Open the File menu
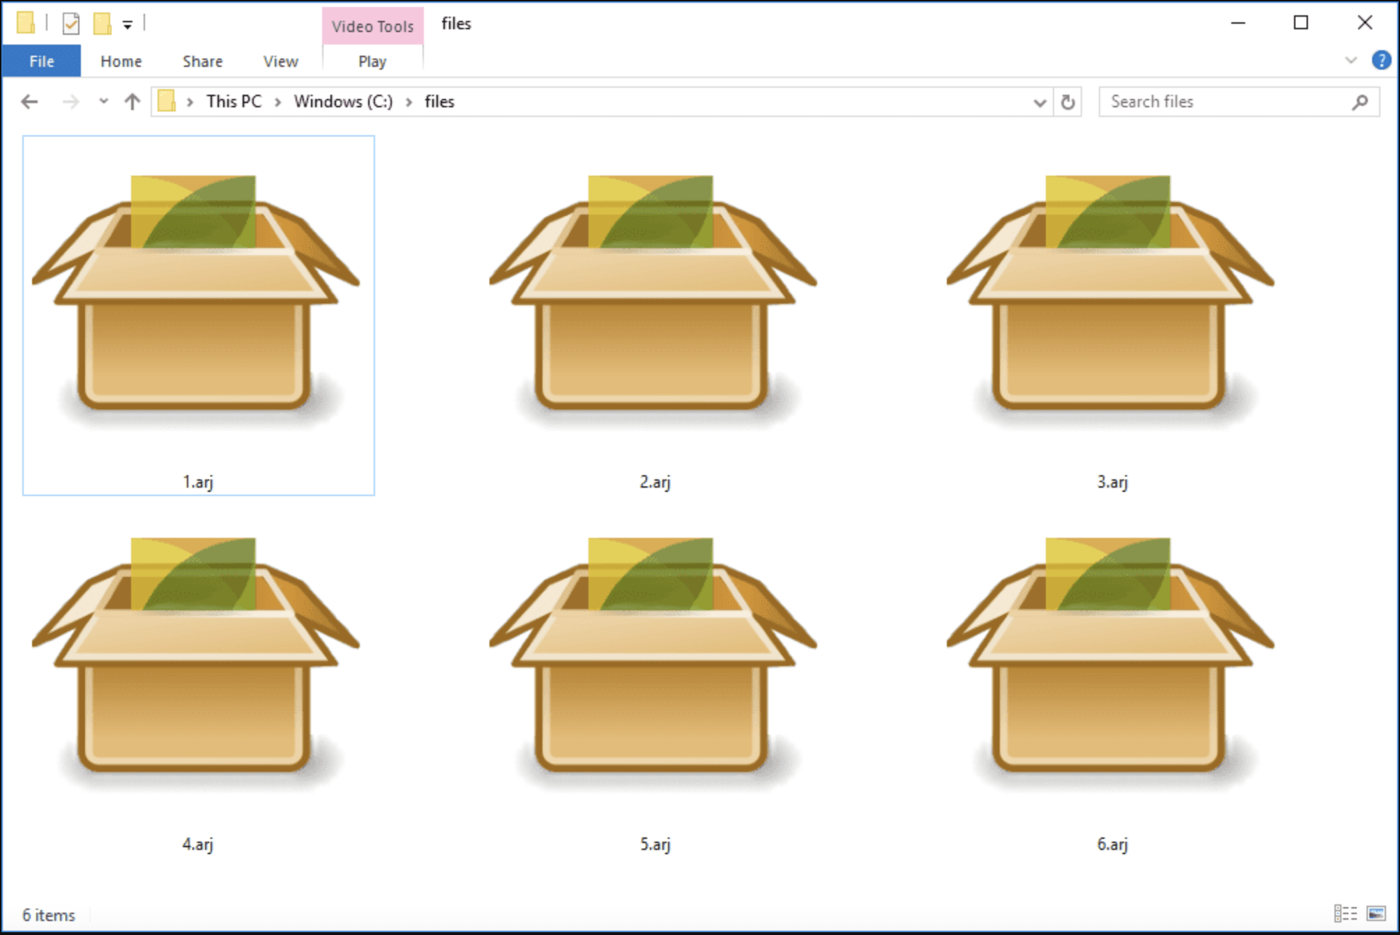The width and height of the screenshot is (1400, 935). [41, 61]
